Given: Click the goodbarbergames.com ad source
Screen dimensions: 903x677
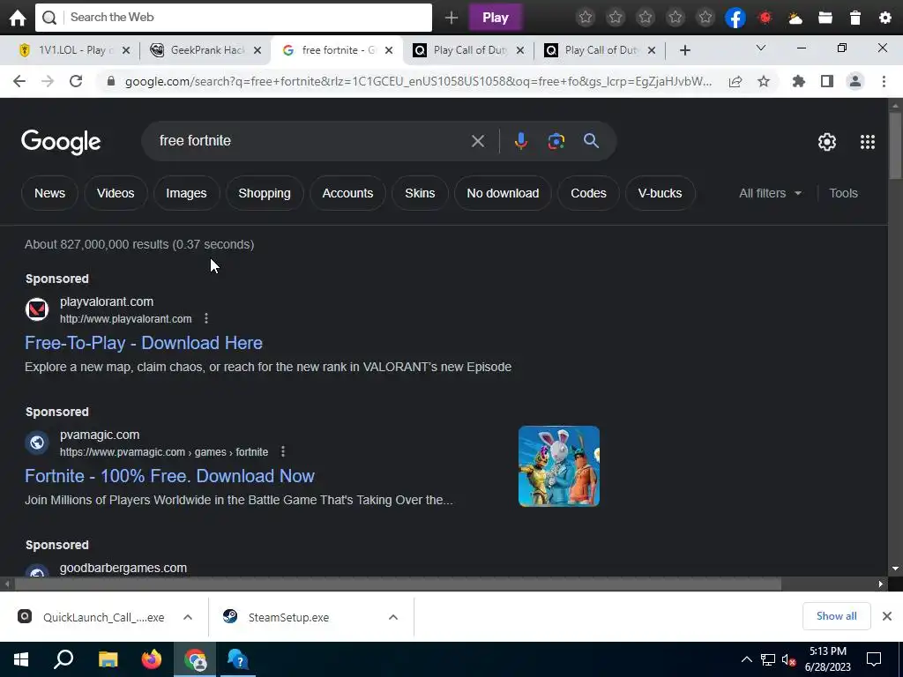Looking at the screenshot, I should click(x=123, y=569).
